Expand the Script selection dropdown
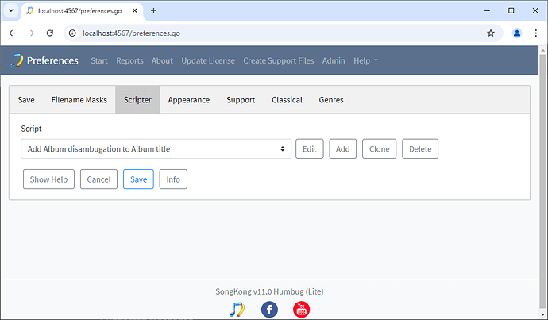Image resolution: width=548 pixels, height=320 pixels. click(156, 148)
